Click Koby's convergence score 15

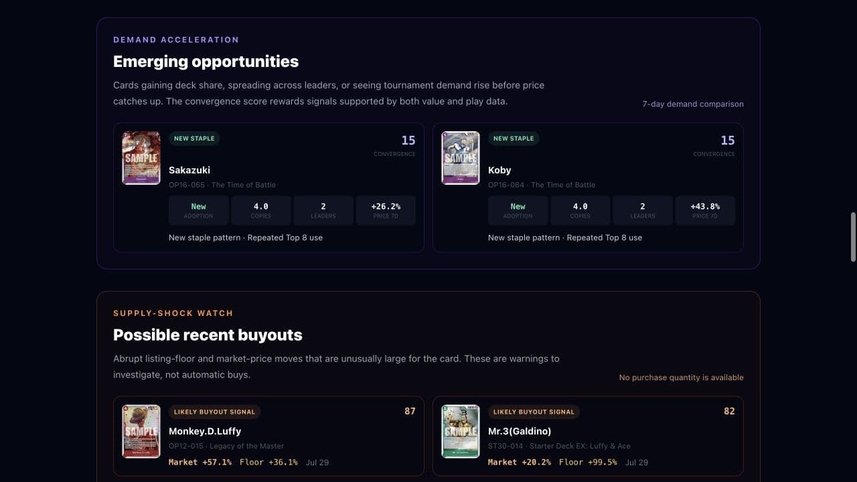pyautogui.click(x=728, y=141)
